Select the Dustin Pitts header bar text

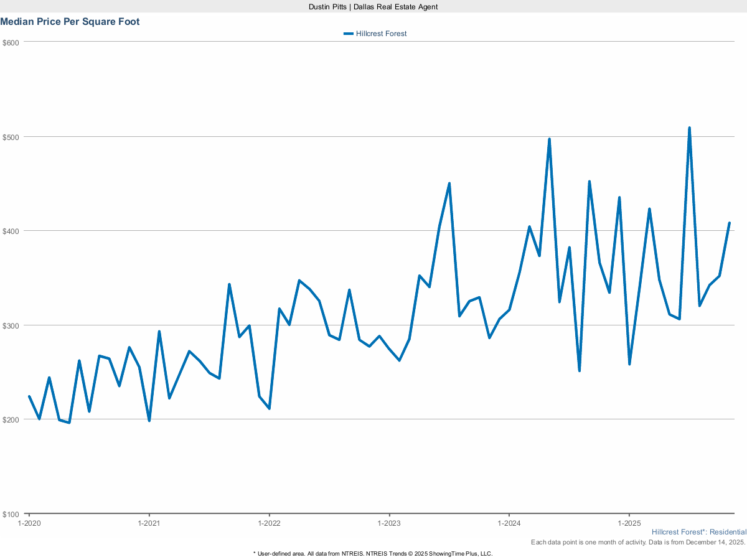coord(374,6)
